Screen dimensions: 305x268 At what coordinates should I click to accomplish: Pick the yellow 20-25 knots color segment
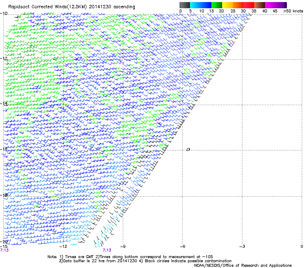(228, 5)
